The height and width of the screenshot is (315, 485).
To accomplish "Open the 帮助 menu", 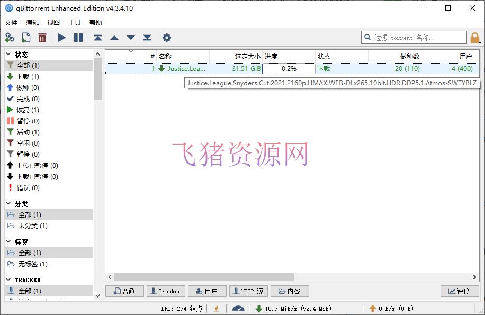I will (x=96, y=23).
